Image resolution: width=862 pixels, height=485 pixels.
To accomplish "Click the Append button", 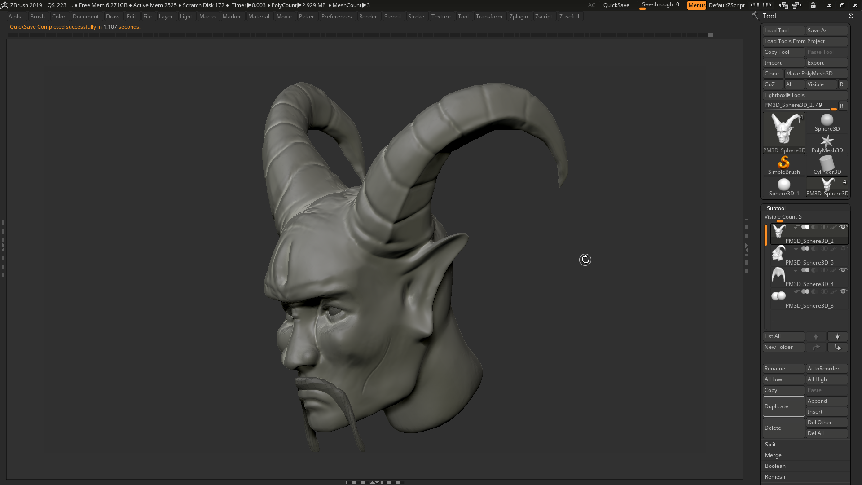I will coord(827,401).
